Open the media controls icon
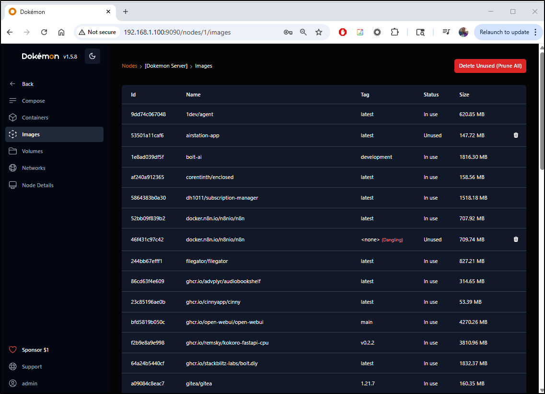The height and width of the screenshot is (394, 545). (x=446, y=32)
